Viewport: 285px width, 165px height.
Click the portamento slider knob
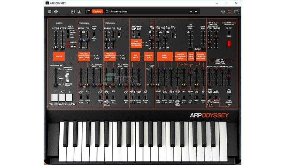(x=56, y=85)
